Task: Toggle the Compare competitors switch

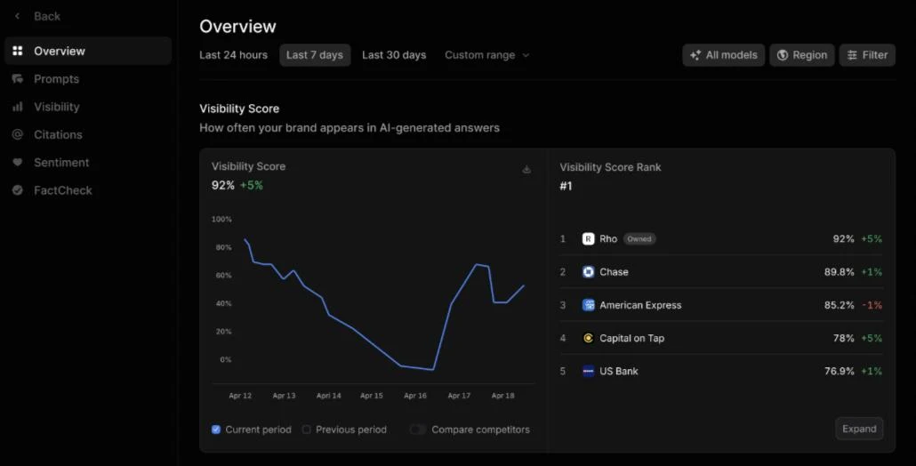Action: tap(417, 430)
